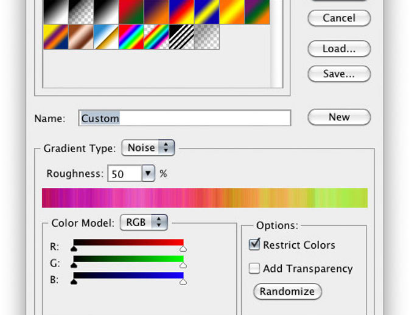Click the Randomize button
This screenshot has height=315, width=420.
point(287,291)
